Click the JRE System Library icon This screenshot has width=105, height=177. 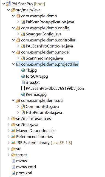click(13, 143)
